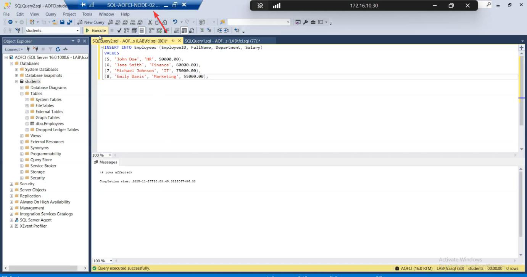This screenshot has width=527, height=277.
Task: Click the Object Explorer horizontal scrollbar
Action: (45, 268)
